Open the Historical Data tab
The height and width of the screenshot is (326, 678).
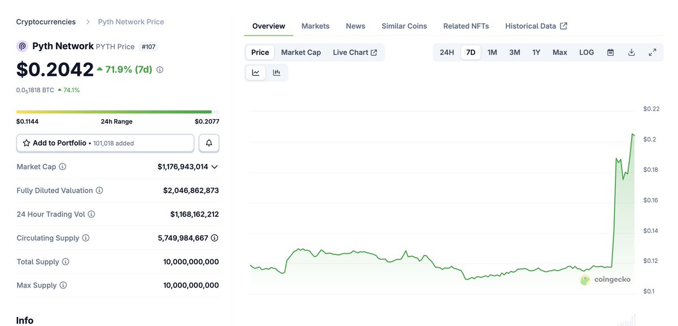pyautogui.click(x=536, y=26)
